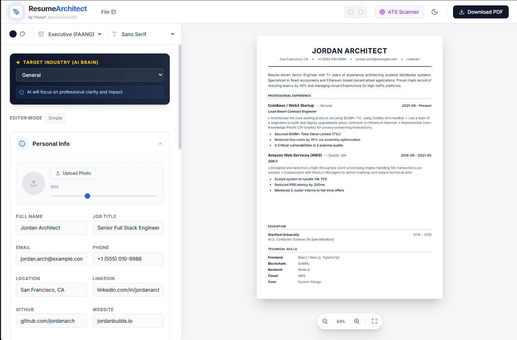The height and width of the screenshot is (340, 517).
Task: Focus the Full Name field
Action: [51, 228]
